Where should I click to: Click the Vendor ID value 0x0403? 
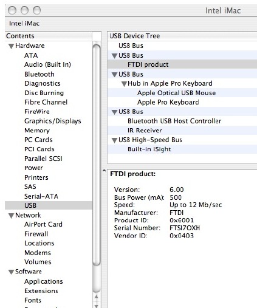tap(182, 236)
